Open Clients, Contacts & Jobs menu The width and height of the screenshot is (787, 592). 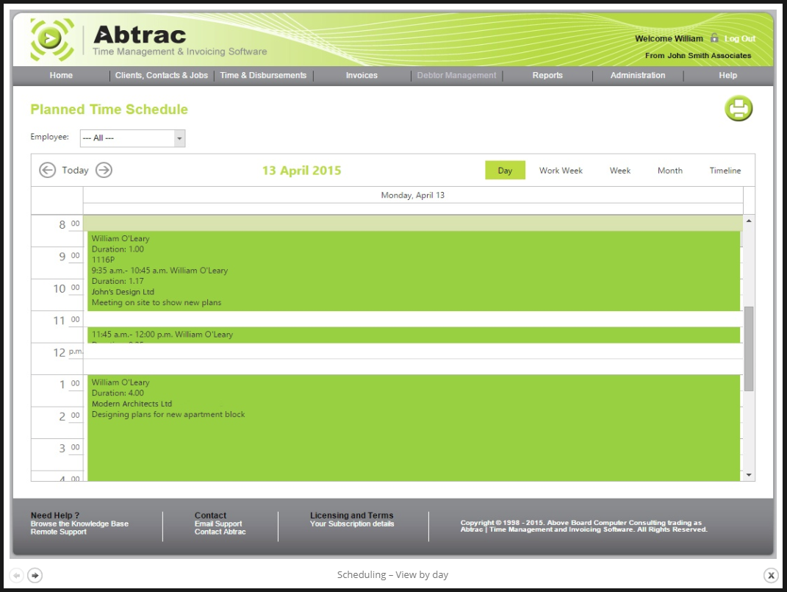[x=162, y=75]
